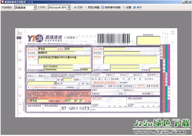Click the Print (打印) toolbar button
192x136 pixels.
[x=78, y=7]
